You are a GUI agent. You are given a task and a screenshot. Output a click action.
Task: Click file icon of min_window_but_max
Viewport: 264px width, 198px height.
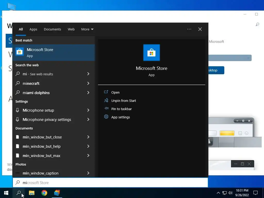(x=17, y=155)
